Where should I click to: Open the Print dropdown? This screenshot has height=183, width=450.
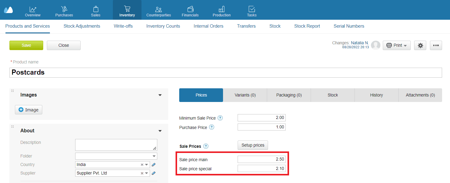[396, 45]
